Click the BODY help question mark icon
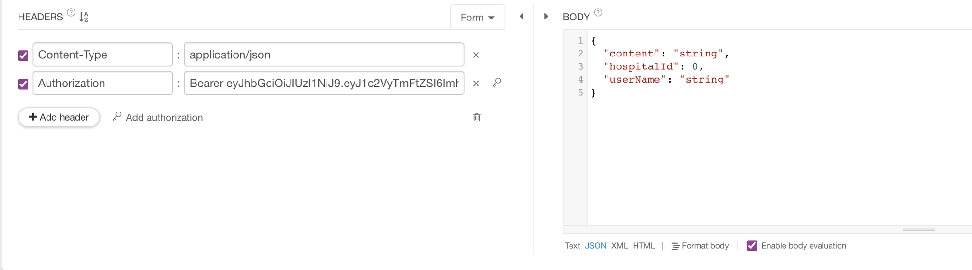The height and width of the screenshot is (270, 972). (598, 13)
